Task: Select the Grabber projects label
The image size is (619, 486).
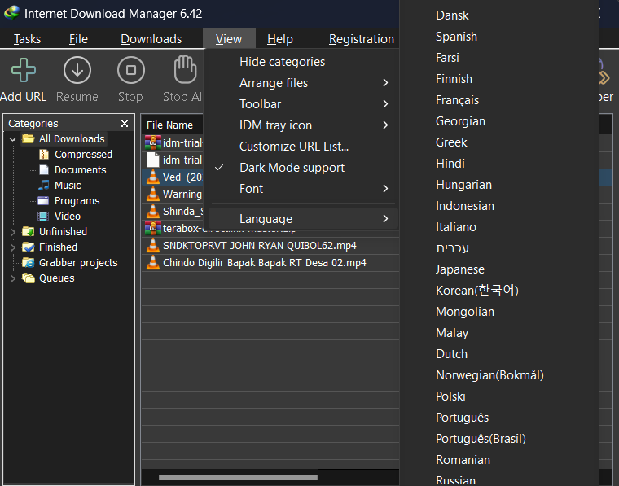Action: click(78, 262)
